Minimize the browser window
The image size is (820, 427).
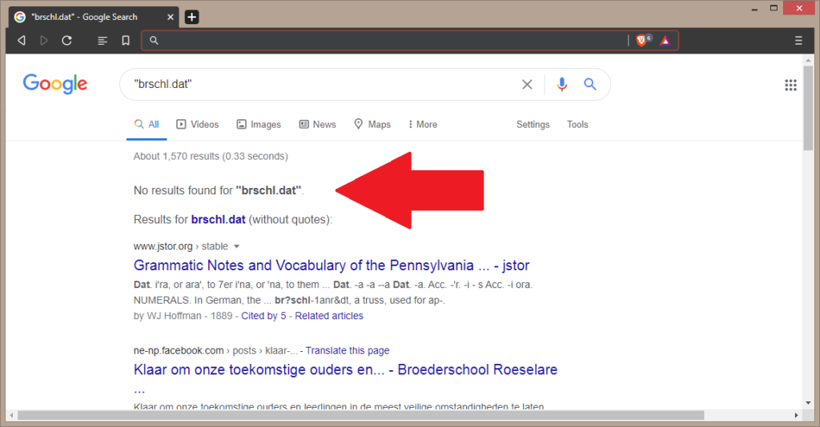tap(754, 9)
